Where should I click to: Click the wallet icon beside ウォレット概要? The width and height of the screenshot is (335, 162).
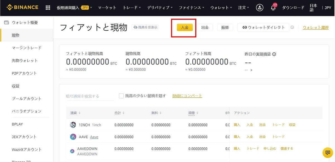coord(6,23)
